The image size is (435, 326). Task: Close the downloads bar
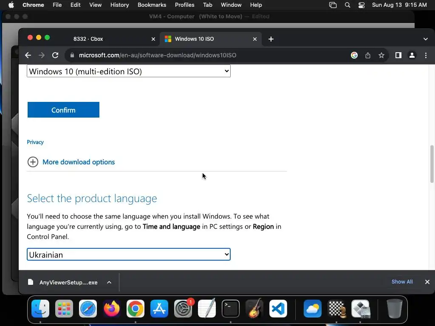coord(427,282)
